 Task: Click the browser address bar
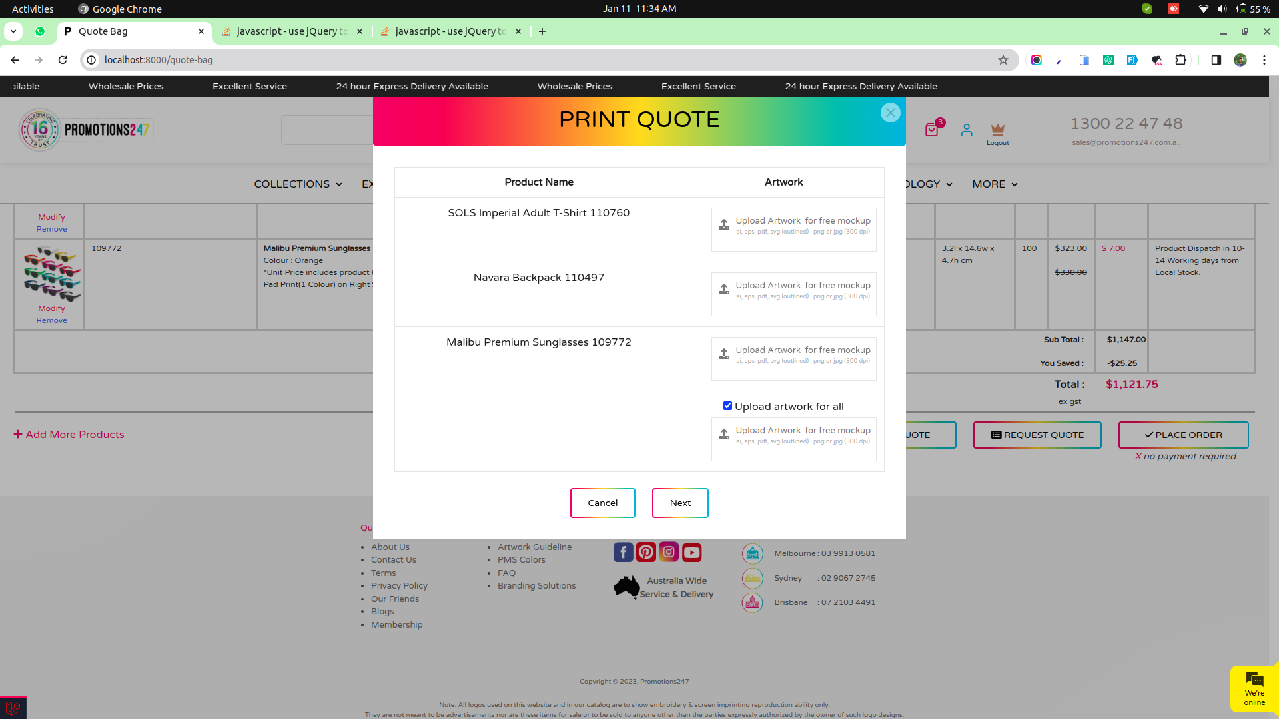pyautogui.click(x=533, y=60)
